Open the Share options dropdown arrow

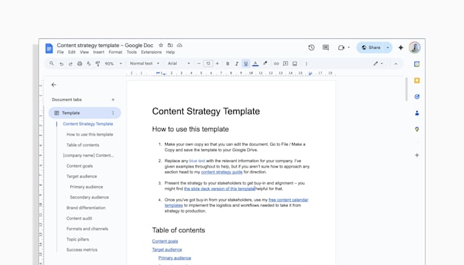tap(388, 48)
